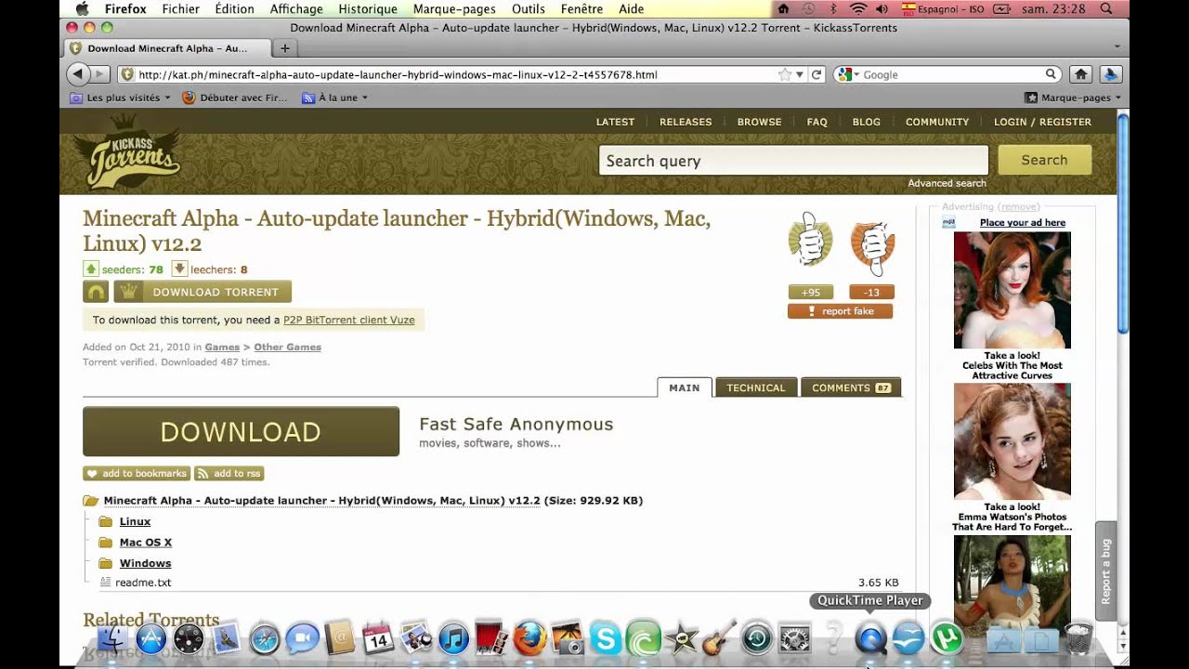Open the Historique menu
Image resolution: width=1189 pixels, height=669 pixels.
click(368, 8)
